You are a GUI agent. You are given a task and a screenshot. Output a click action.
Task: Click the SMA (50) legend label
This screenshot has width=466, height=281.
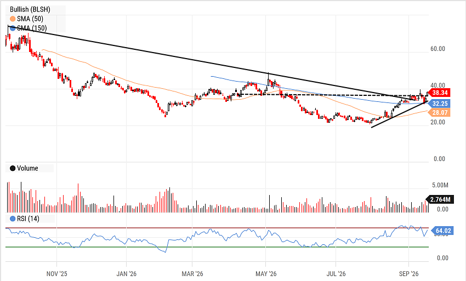(30, 19)
